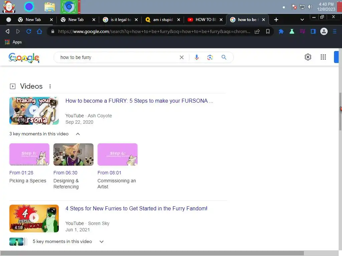Open the Step 1 Picking a Species thumbnail

point(29,154)
